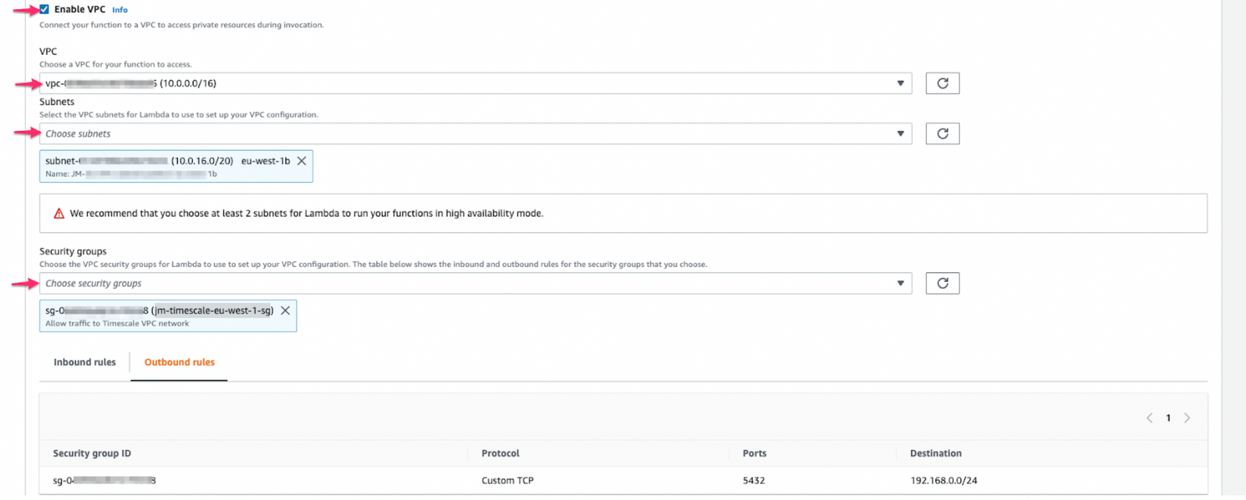1246x500 pixels.
Task: Remove the eu-west-1b subnet chip
Action: pos(302,161)
